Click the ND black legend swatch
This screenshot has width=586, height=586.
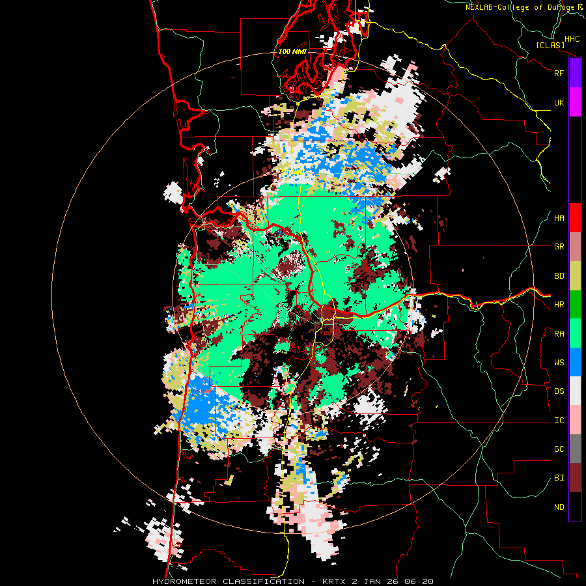pos(575,507)
